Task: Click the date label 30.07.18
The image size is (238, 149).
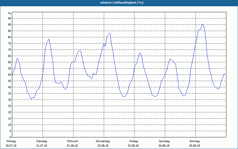Action: click(x=11, y=146)
